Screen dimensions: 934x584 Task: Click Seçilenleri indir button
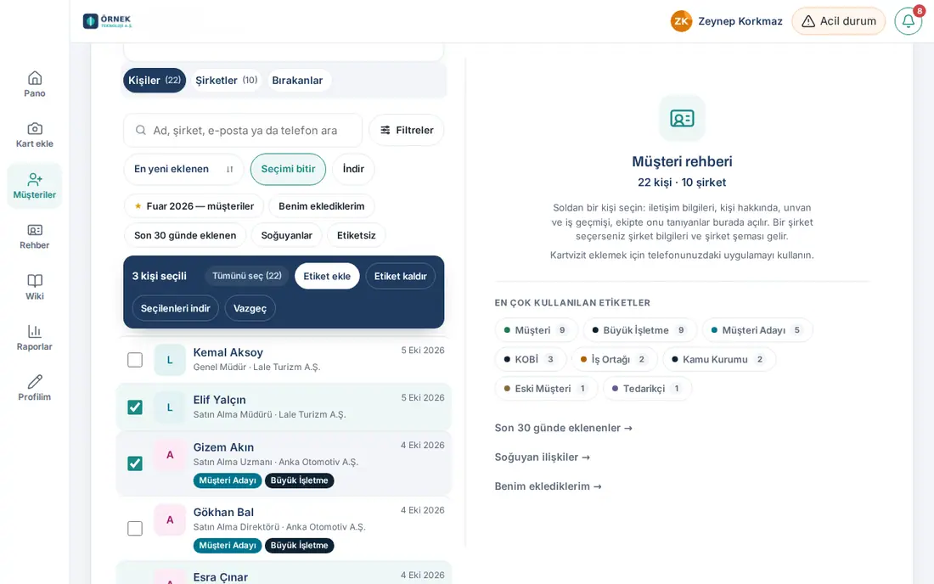click(176, 308)
